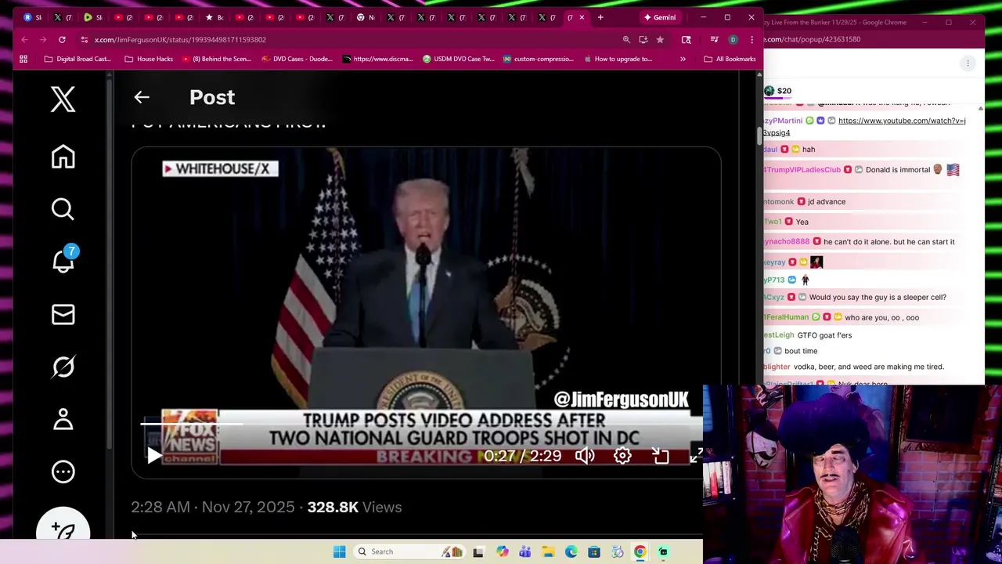Open File Explorer from taskbar

[548, 551]
